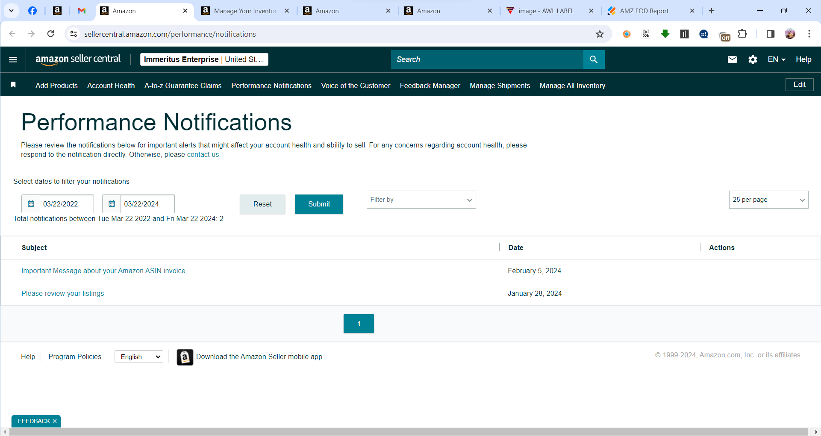Open end date calendar picker icon
The height and width of the screenshot is (436, 821).
[112, 204]
